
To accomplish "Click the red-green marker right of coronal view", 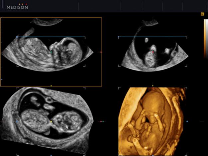I will (102, 121).
